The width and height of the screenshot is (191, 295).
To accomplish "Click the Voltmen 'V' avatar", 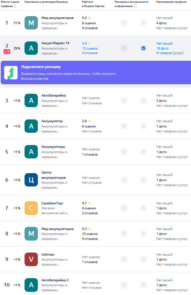I will (31, 259).
